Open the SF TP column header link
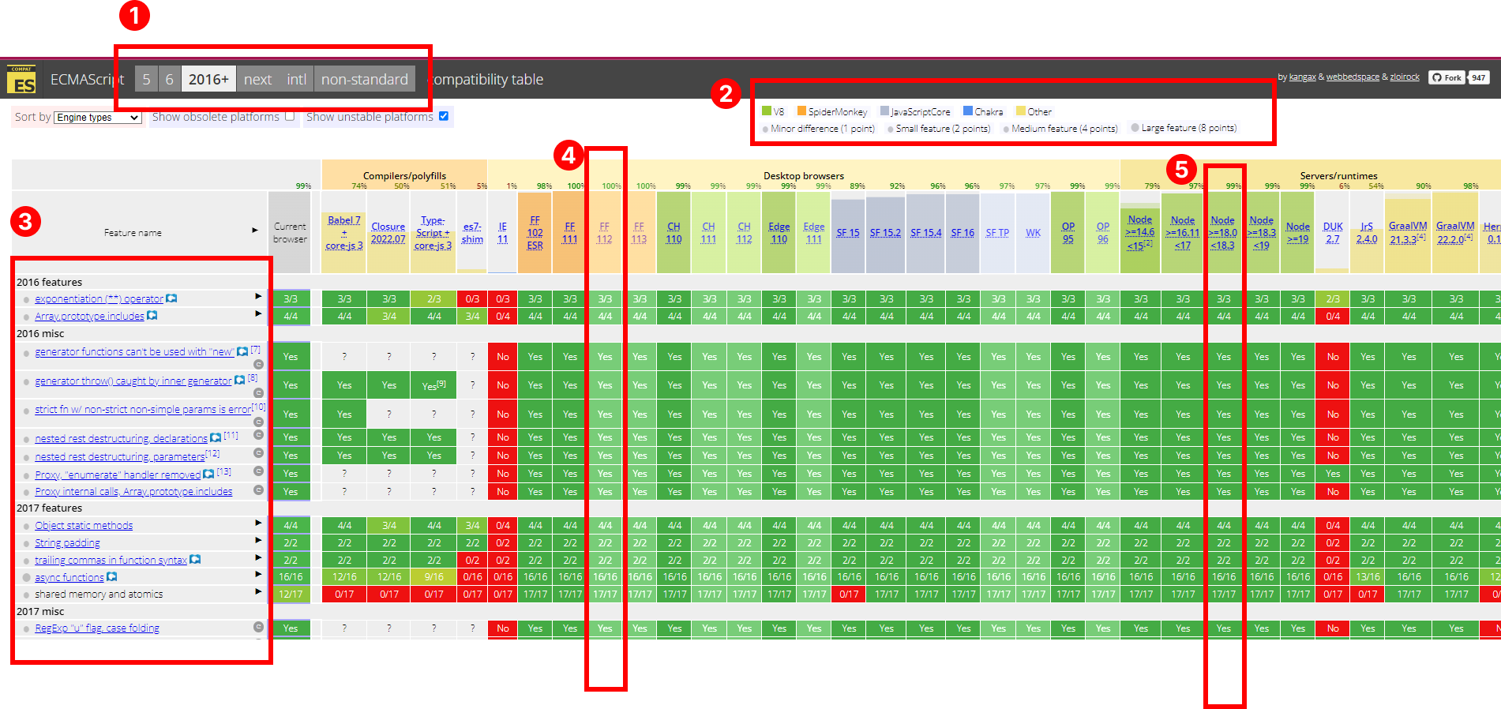This screenshot has height=709, width=1501. pos(997,233)
